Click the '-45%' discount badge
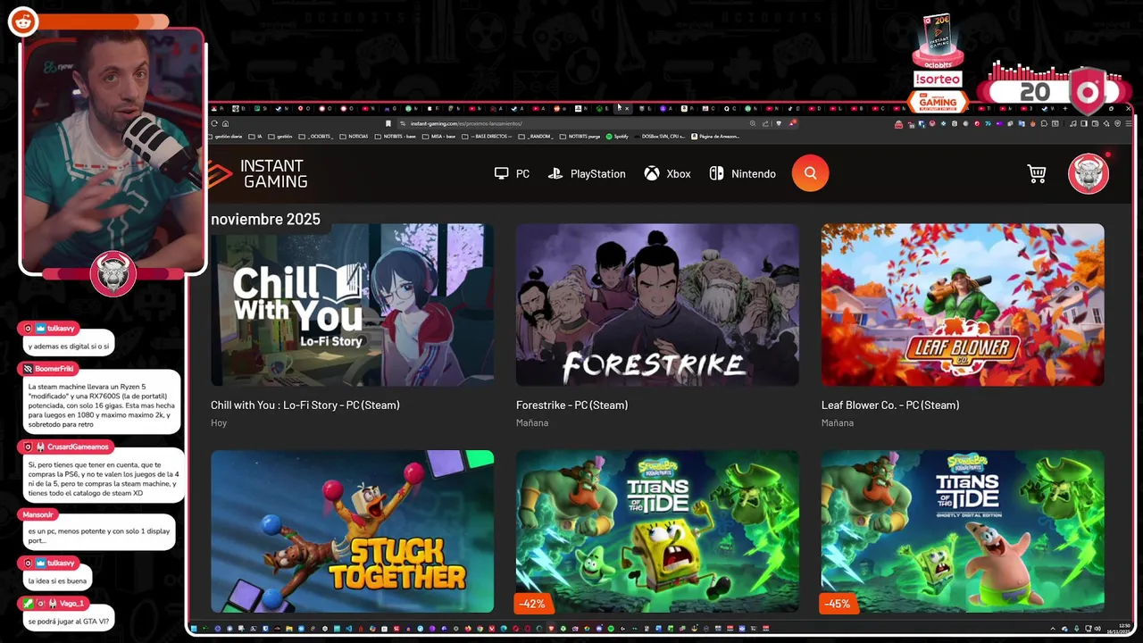The height and width of the screenshot is (643, 1143). coord(837,604)
